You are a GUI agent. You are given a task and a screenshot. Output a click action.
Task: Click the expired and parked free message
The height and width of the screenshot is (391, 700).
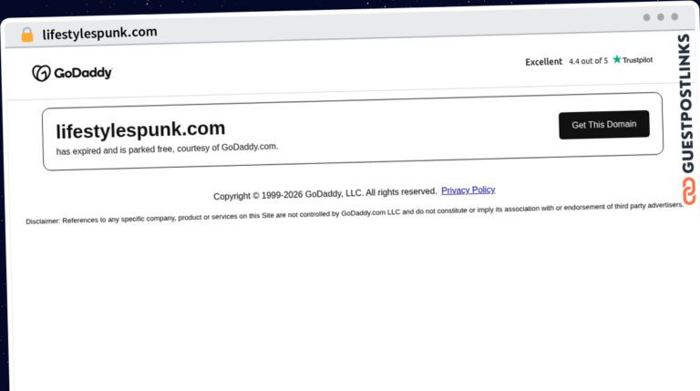tap(167, 149)
